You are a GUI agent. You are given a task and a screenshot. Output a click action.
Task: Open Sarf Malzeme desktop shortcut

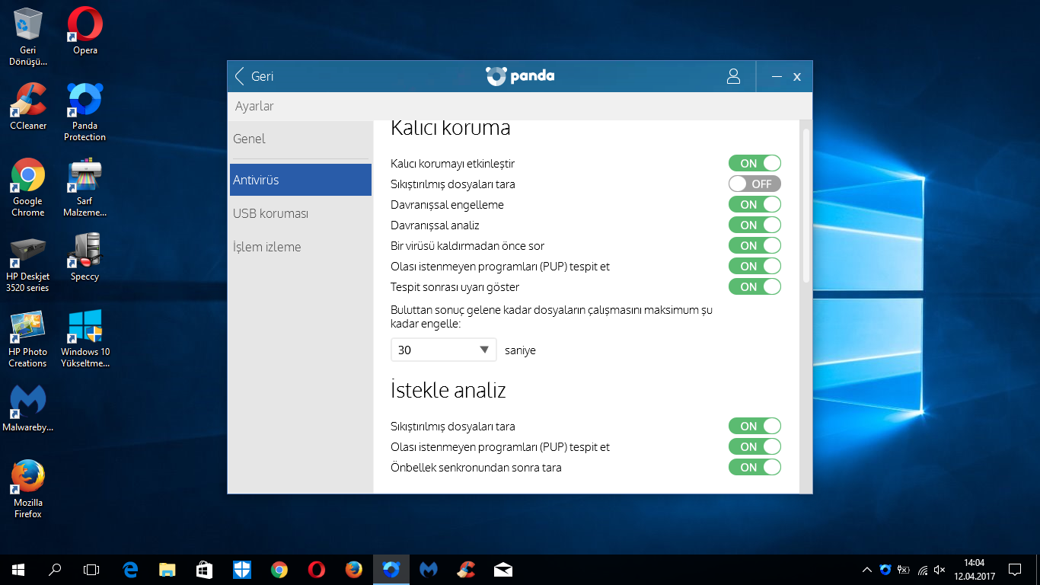click(85, 187)
